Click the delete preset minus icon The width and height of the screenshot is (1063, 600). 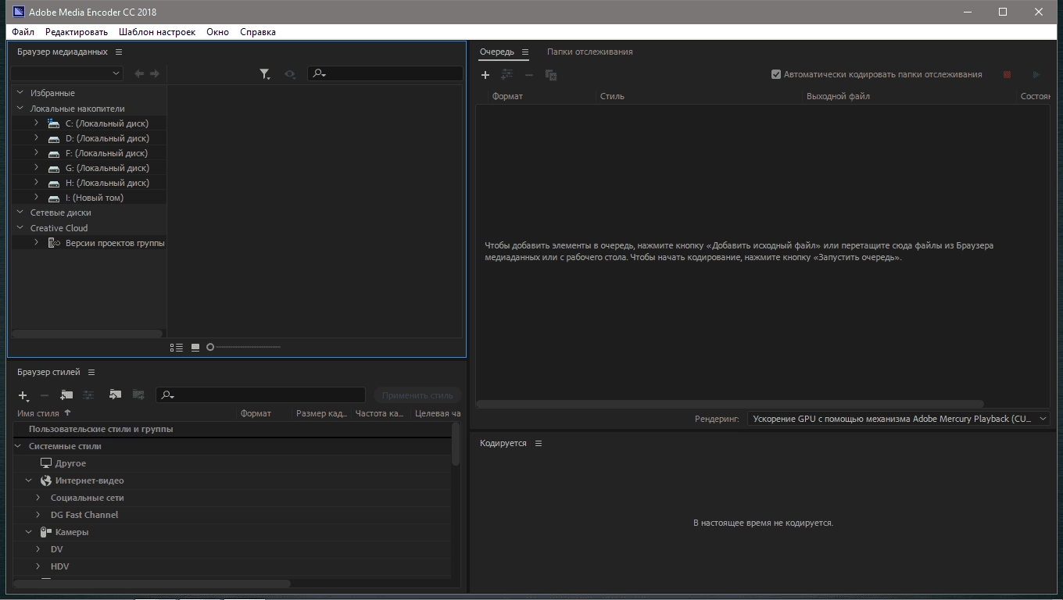(x=45, y=396)
